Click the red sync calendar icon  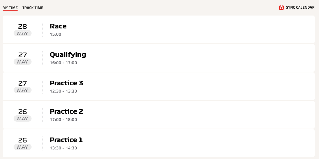(281, 8)
